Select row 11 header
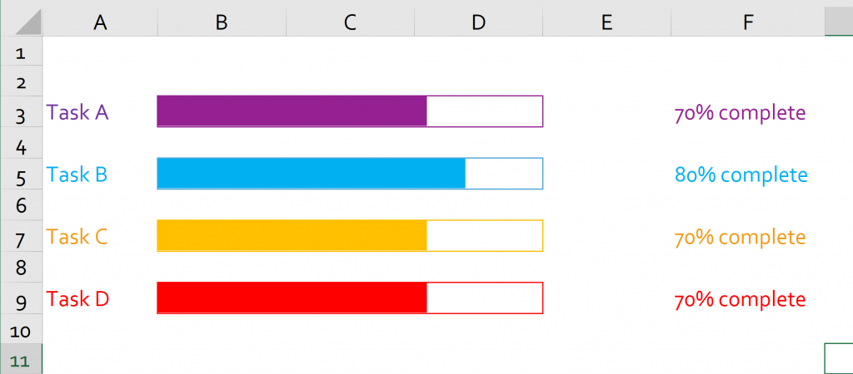Screen dimensions: 853x374 [21, 361]
